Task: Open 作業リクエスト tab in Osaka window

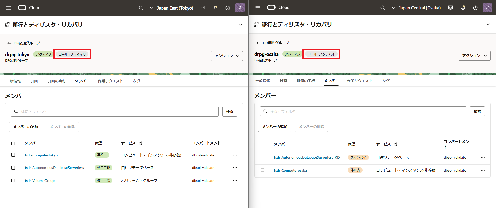Action: 360,81
